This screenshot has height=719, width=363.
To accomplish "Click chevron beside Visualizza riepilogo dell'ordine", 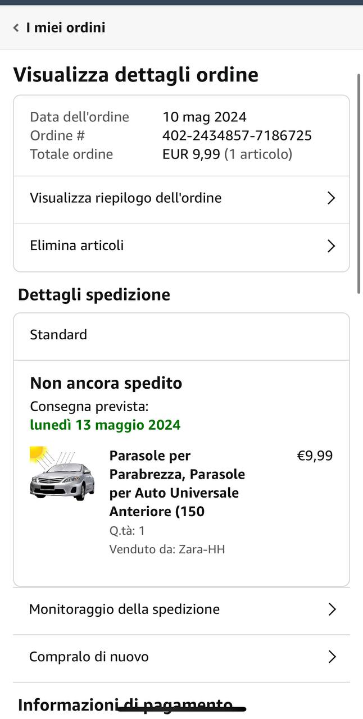I will pyautogui.click(x=331, y=198).
